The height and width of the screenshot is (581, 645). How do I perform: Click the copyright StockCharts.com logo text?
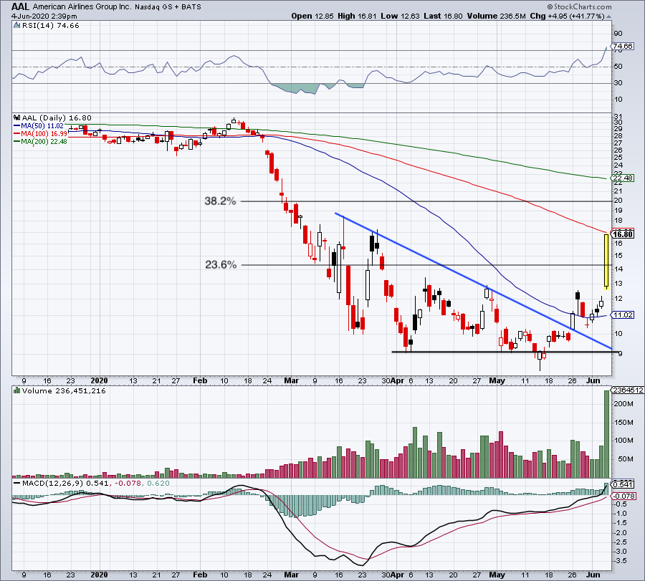pos(579,6)
